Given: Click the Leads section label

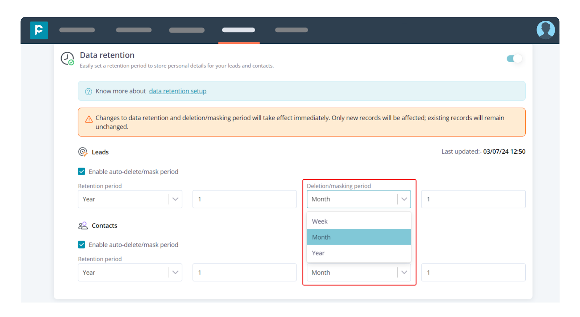Looking at the screenshot, I should click(100, 152).
